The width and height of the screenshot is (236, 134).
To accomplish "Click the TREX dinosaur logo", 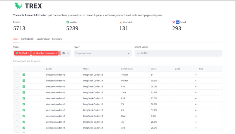I will pyautogui.click(x=18, y=6).
